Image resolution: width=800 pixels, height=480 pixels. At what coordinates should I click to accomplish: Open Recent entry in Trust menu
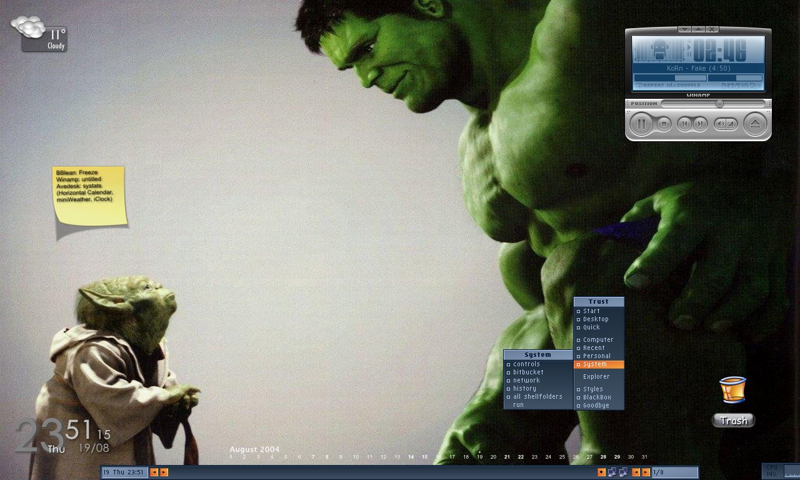point(599,347)
